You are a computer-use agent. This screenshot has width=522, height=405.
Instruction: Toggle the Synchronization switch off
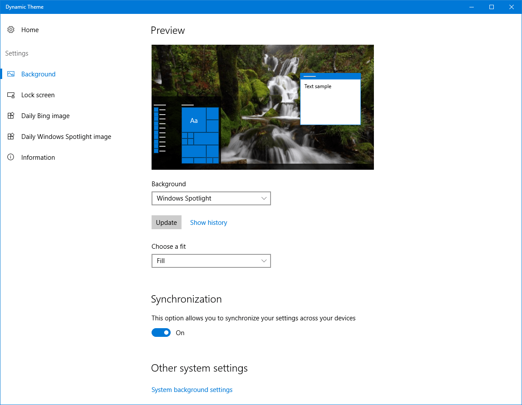click(161, 333)
